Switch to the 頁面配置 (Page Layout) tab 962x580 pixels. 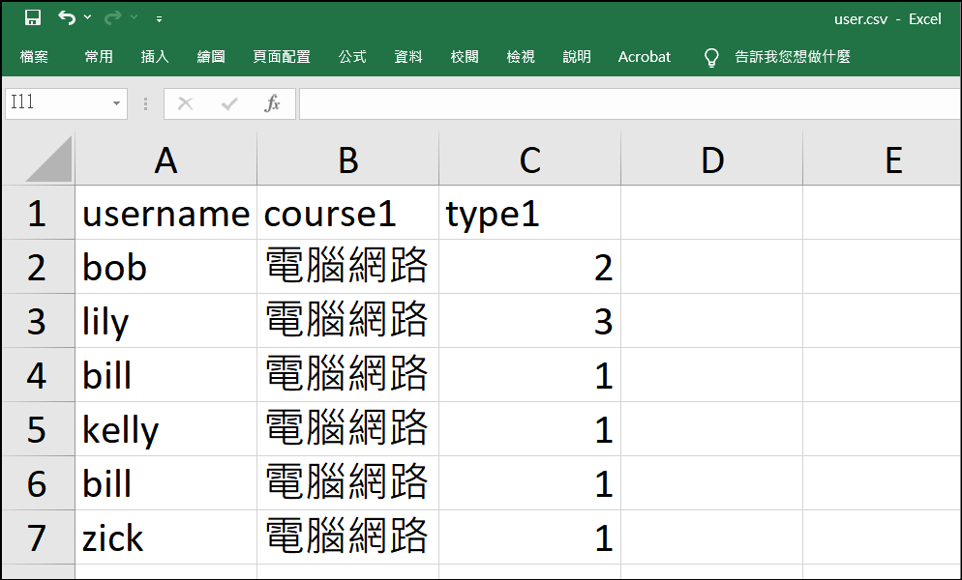click(282, 57)
